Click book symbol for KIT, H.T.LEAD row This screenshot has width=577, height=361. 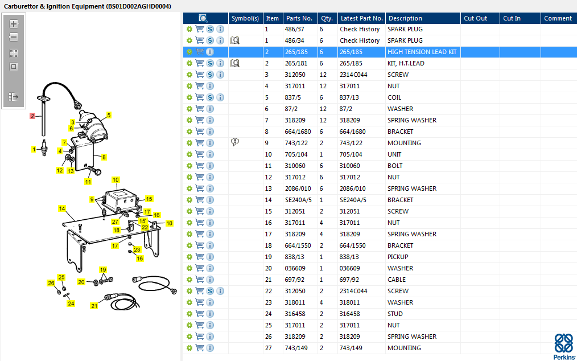pyautogui.click(x=235, y=63)
